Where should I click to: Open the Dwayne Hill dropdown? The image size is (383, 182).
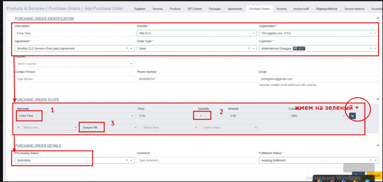pos(110,127)
